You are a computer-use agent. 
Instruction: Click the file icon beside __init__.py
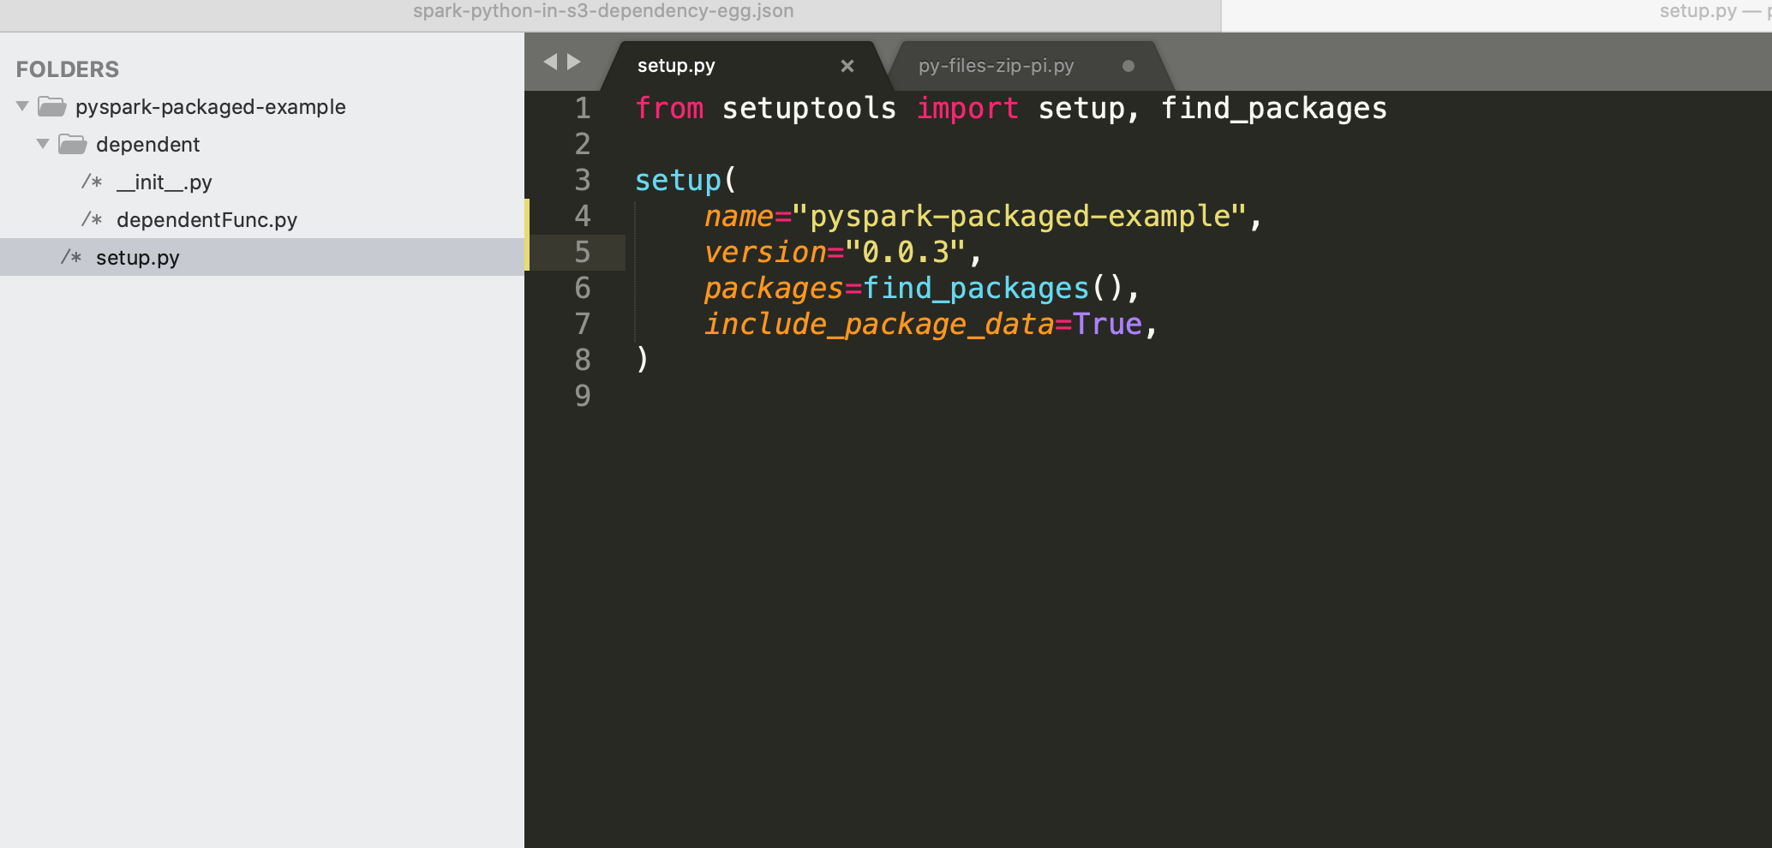[x=92, y=182]
